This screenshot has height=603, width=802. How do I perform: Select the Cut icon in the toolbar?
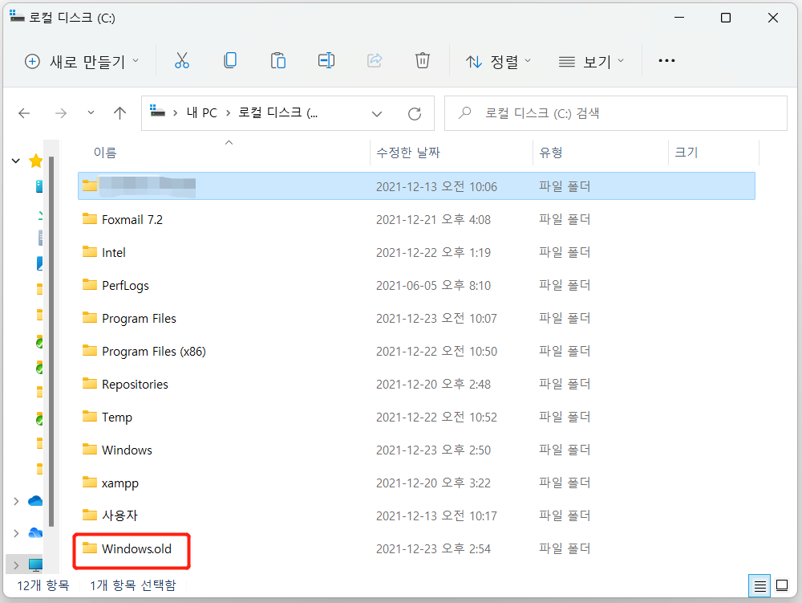pyautogui.click(x=181, y=60)
